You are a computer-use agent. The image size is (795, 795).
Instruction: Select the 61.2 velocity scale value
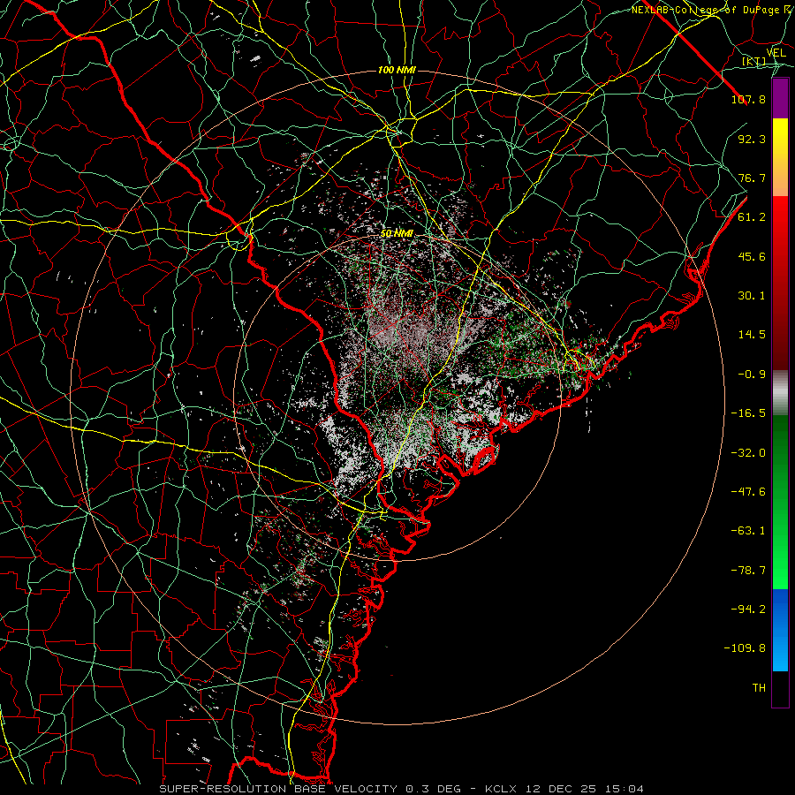click(752, 217)
